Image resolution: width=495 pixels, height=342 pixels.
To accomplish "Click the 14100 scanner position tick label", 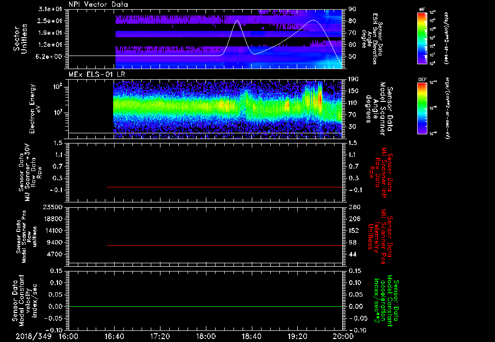I will pos(52,230).
